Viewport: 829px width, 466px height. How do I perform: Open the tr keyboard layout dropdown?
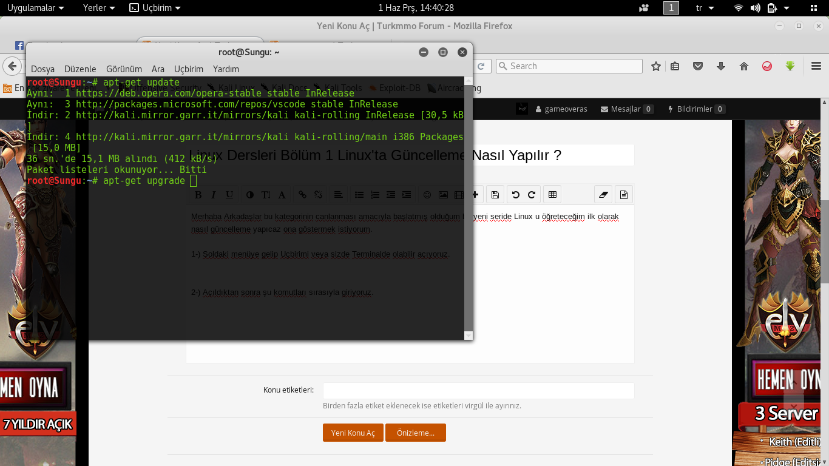(x=705, y=8)
